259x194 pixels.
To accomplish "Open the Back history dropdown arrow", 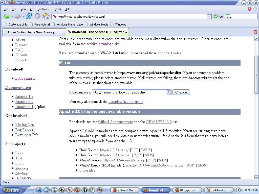I will pos(12,16).
